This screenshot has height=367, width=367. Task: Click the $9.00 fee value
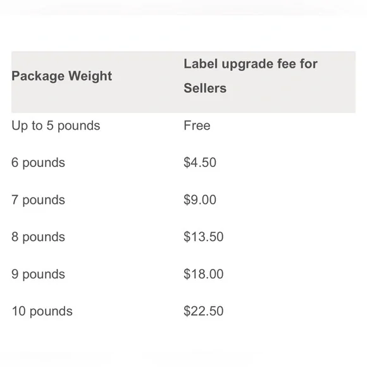[200, 200]
